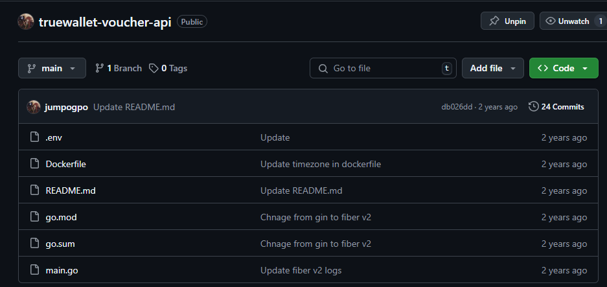This screenshot has width=607, height=287.
Task: Expand the green Code dropdown button
Action: (x=564, y=68)
